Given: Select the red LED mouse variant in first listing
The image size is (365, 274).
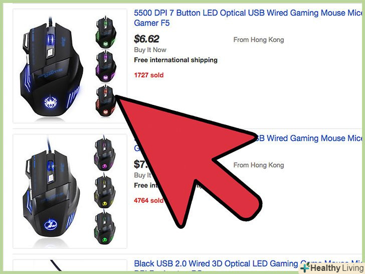Looking at the screenshot, I should point(106,100).
